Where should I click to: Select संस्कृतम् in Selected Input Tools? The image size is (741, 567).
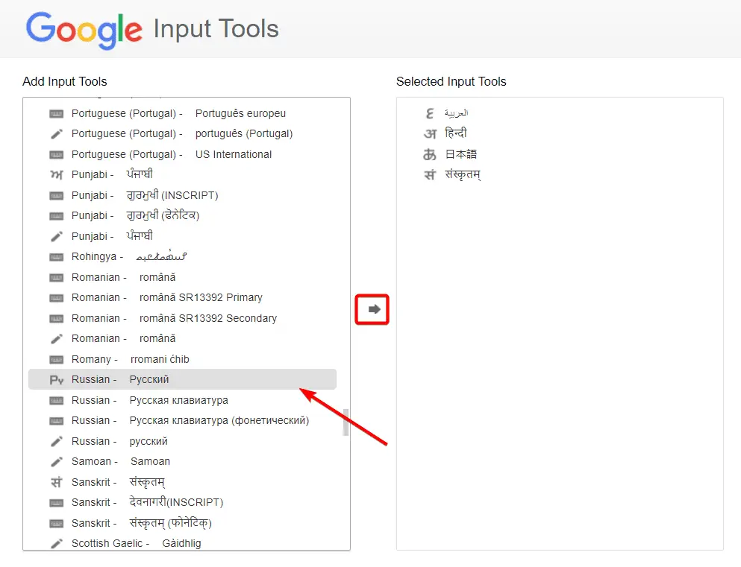463,175
